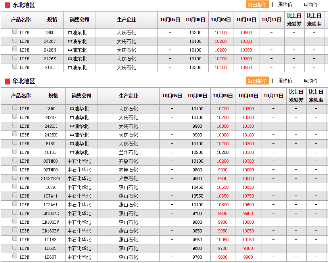Image resolution: width=328 pixels, height=263 pixels.
Task: Click 销售公司 header in 东北 table
Action: [x=79, y=20]
